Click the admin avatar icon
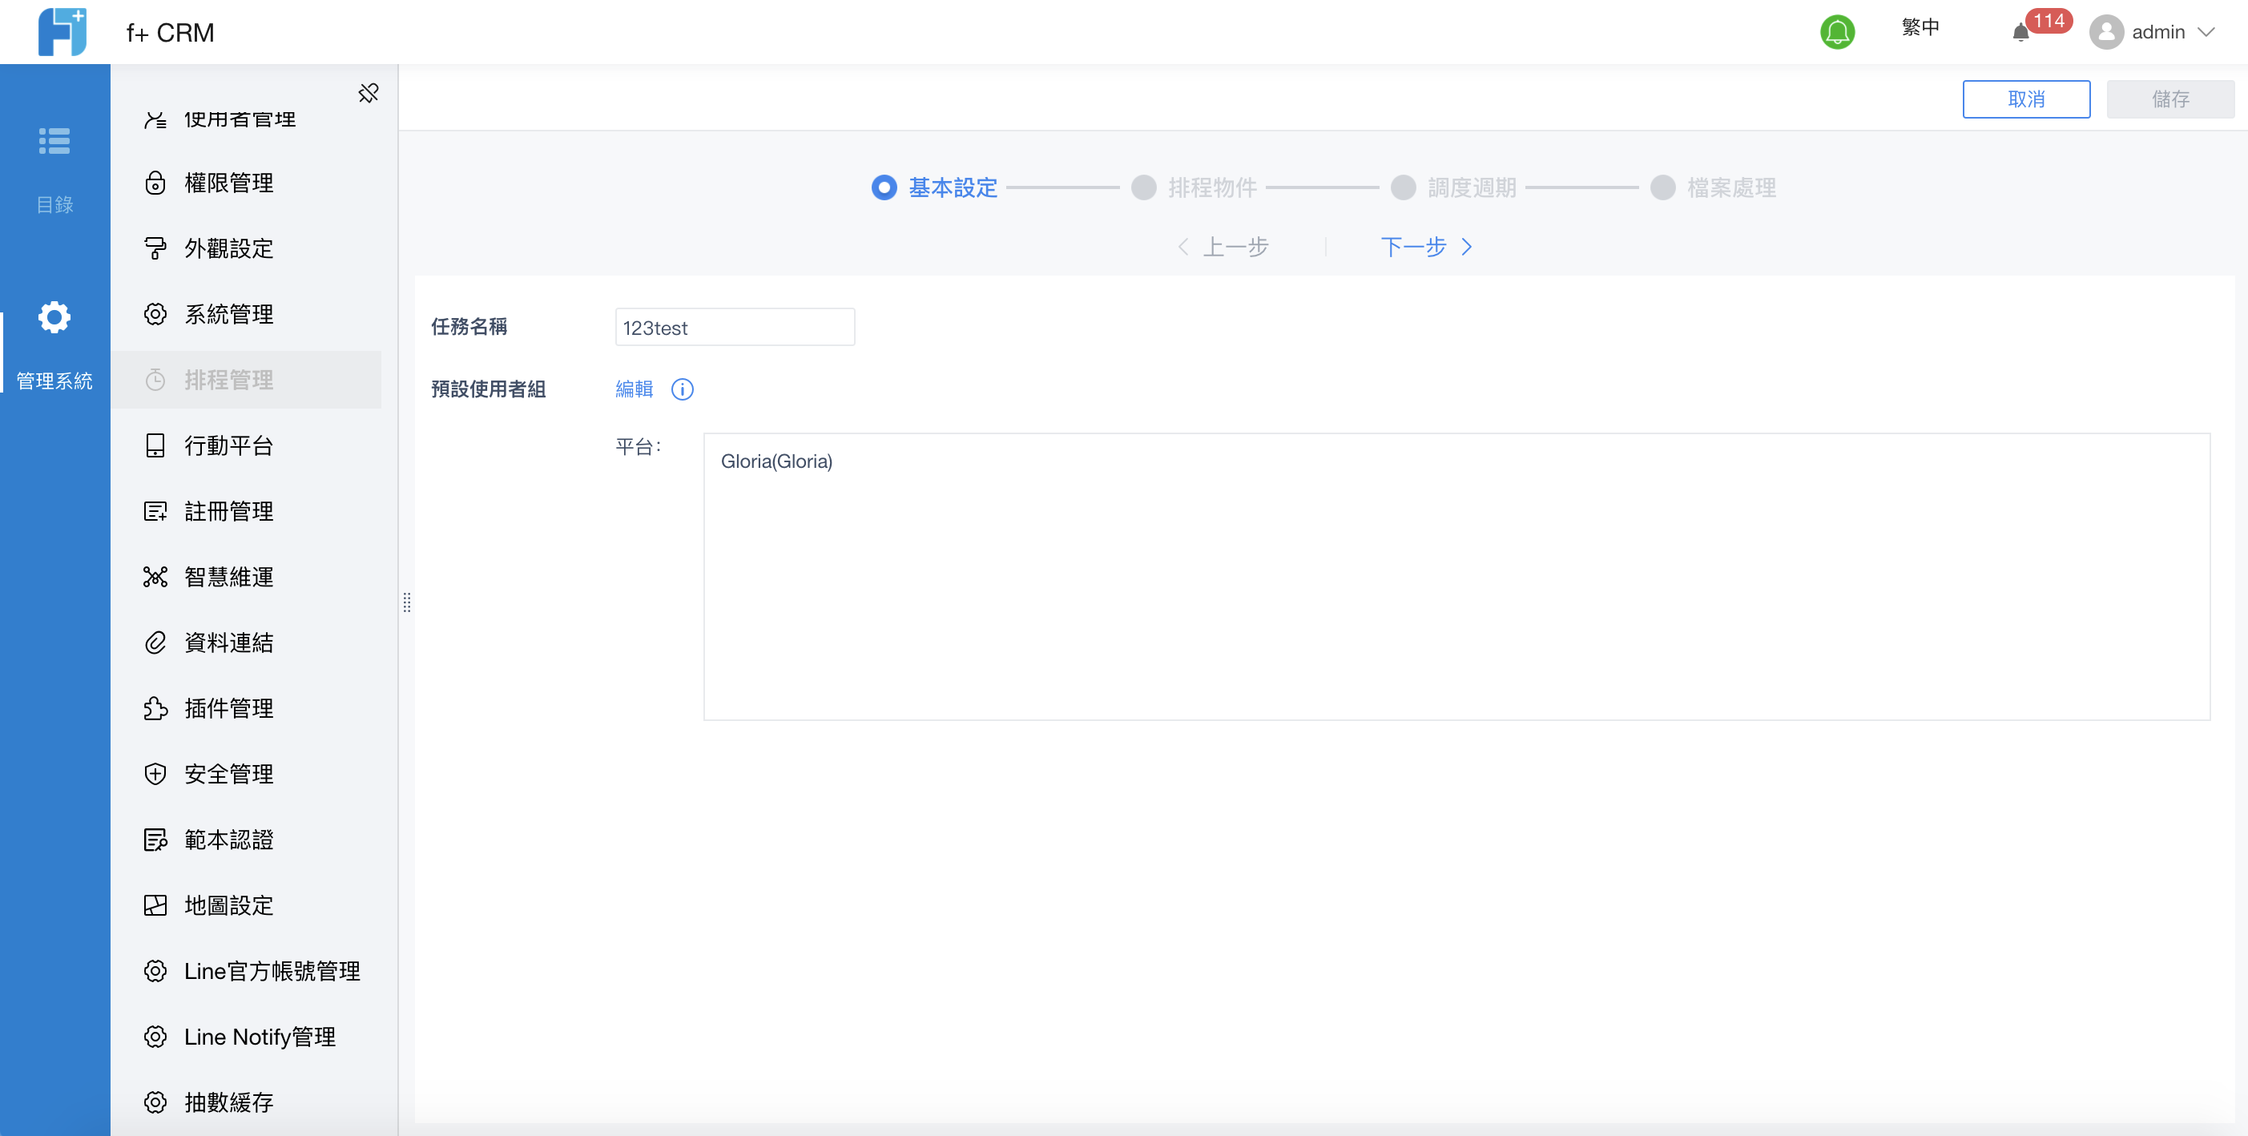Viewport: 2248px width, 1136px height. pyautogui.click(x=2105, y=32)
